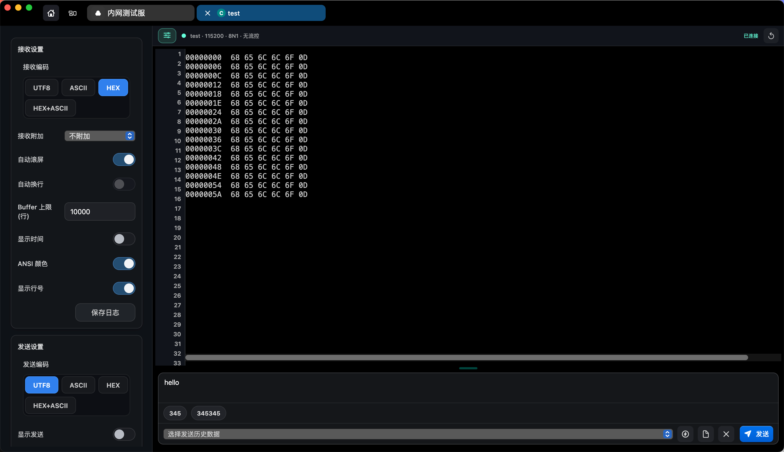Click the reconnect refresh icon
The image size is (784, 452).
point(771,36)
